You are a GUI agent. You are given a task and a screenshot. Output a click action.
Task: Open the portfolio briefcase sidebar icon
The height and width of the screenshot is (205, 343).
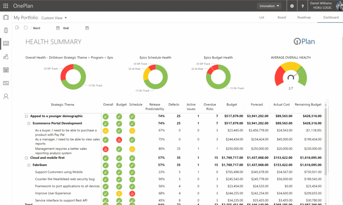click(x=6, y=17)
